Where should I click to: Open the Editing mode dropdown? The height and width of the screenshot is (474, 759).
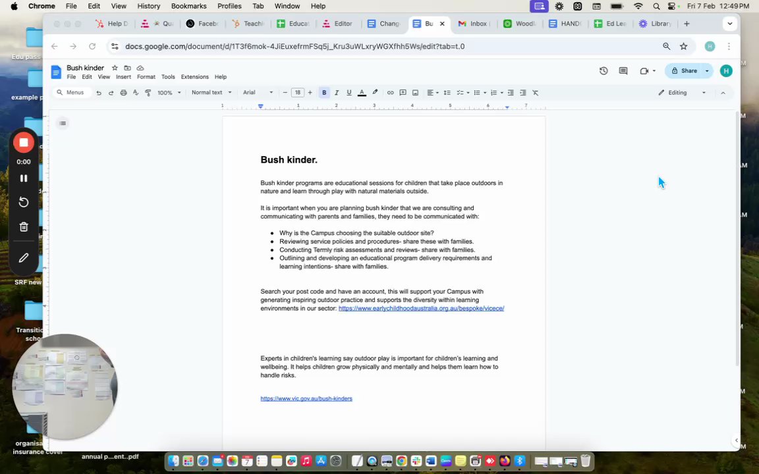(682, 92)
